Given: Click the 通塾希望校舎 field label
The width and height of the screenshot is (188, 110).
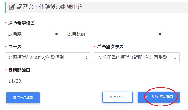Looking at the screenshot, I should (x=21, y=23).
